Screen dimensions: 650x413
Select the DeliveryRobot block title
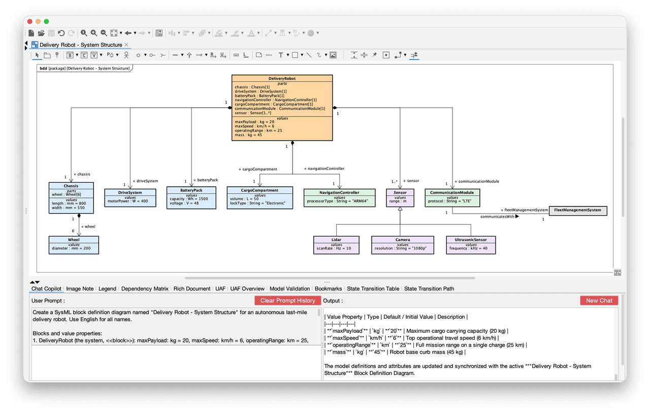(282, 79)
